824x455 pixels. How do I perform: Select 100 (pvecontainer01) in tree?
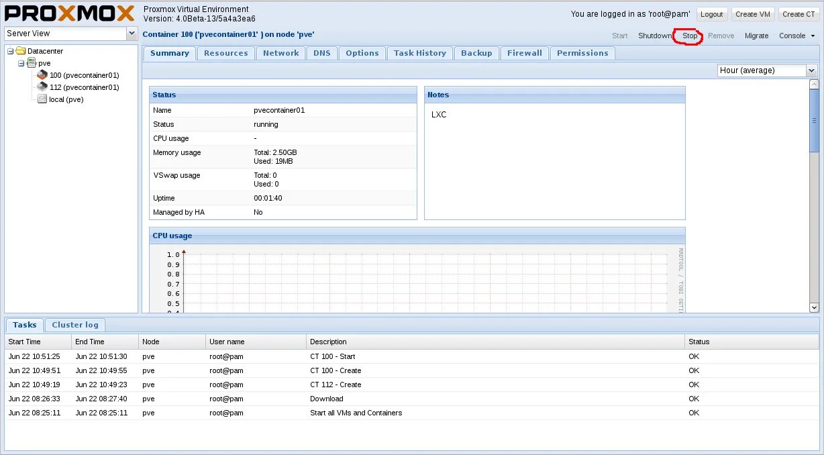[x=85, y=75]
